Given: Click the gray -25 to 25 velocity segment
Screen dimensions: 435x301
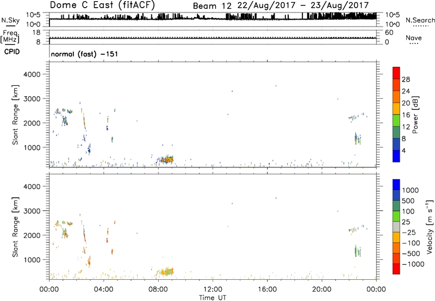Looking at the screenshot, I should [x=396, y=227].
